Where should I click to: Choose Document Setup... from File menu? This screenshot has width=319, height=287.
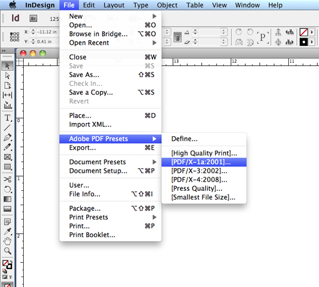[110, 171]
